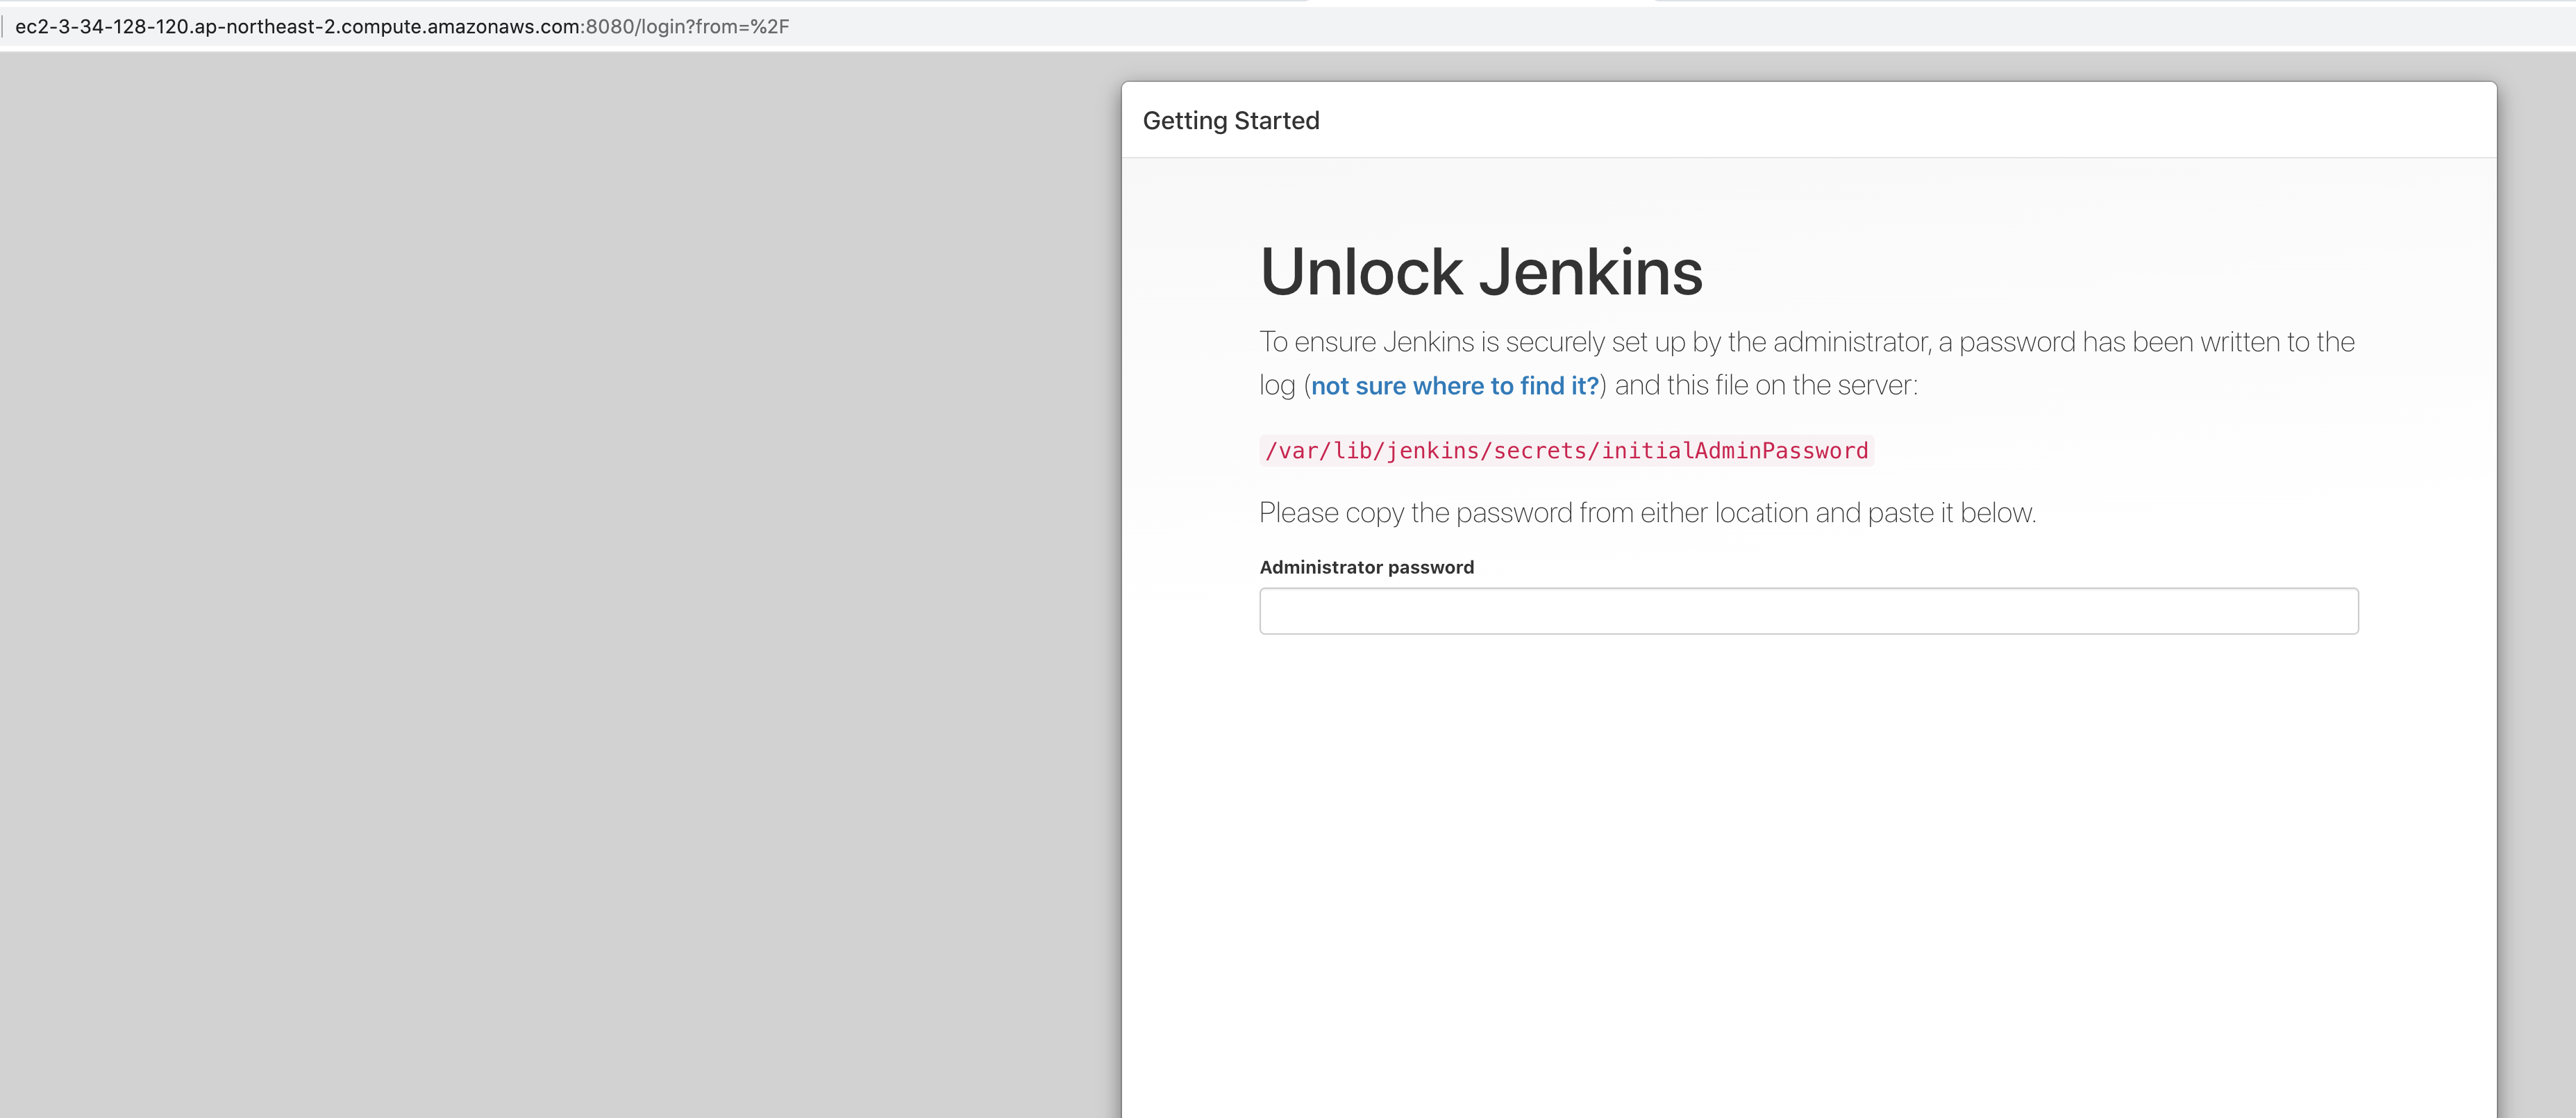Screen dimensions: 2576x1118
Task: Click the "secrets" folder name in the path
Action: tap(1540, 451)
